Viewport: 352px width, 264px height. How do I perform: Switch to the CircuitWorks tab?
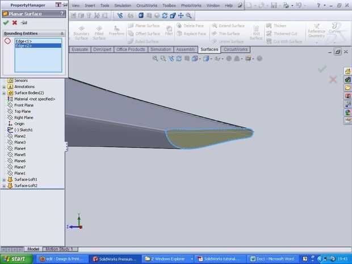[x=236, y=49]
